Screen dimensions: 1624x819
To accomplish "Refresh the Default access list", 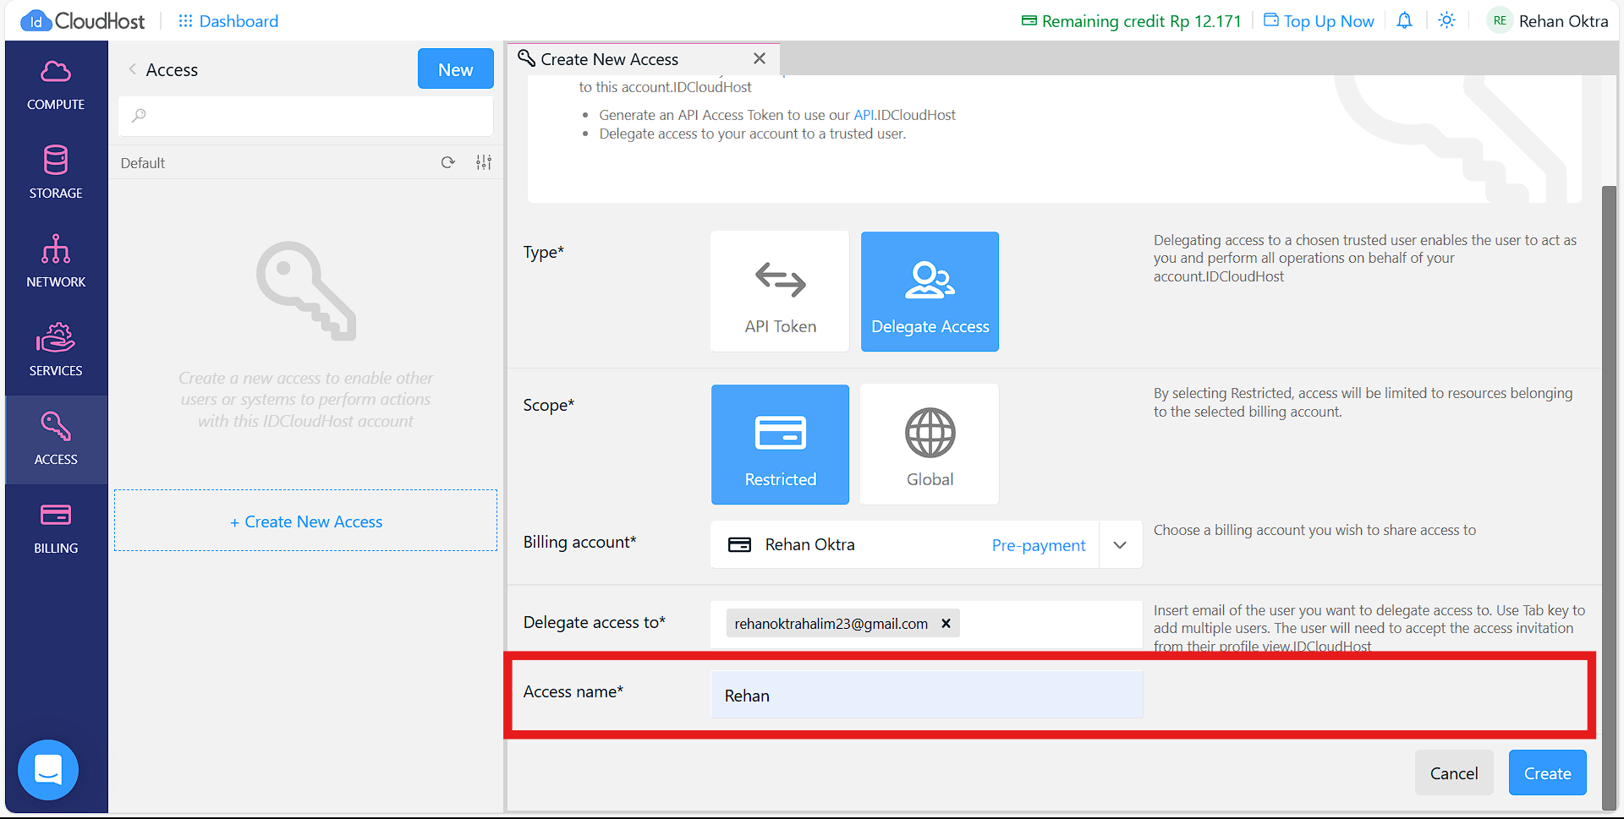I will point(448,161).
